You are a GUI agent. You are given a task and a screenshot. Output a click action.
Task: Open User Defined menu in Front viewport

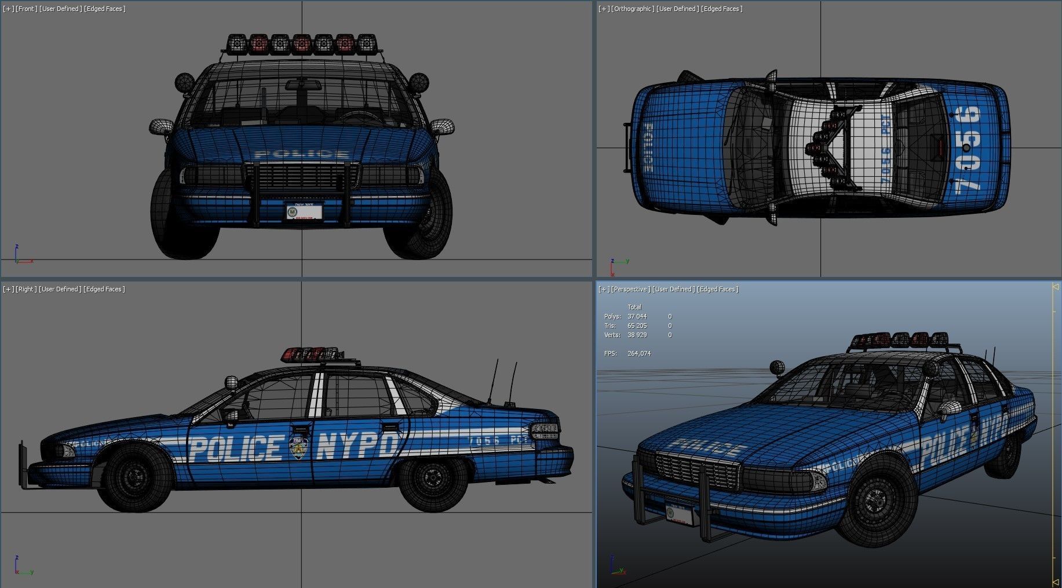point(60,9)
